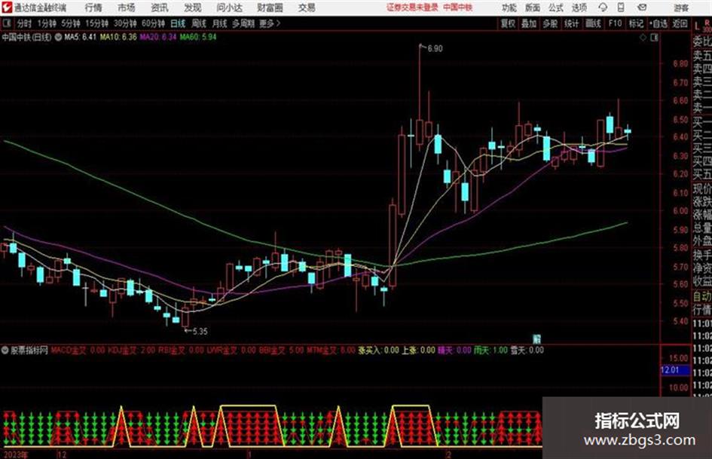The image size is (712, 459).
Task: Click the 统计 statistics button
Action: (571, 23)
